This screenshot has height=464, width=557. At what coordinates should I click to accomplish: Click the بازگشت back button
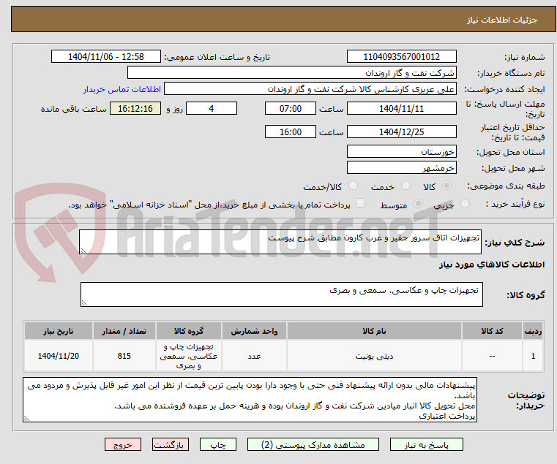pyautogui.click(x=171, y=444)
